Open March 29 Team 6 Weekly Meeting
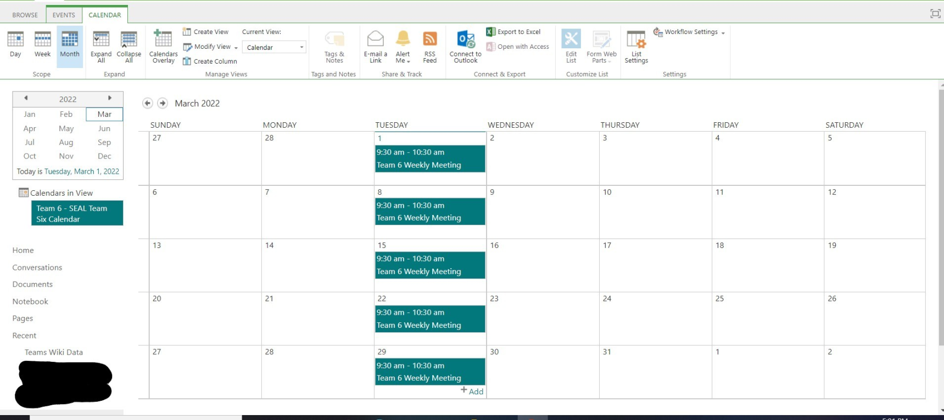 point(430,372)
